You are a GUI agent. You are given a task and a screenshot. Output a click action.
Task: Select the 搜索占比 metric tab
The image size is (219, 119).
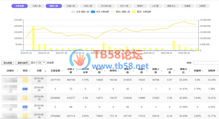point(171,6)
